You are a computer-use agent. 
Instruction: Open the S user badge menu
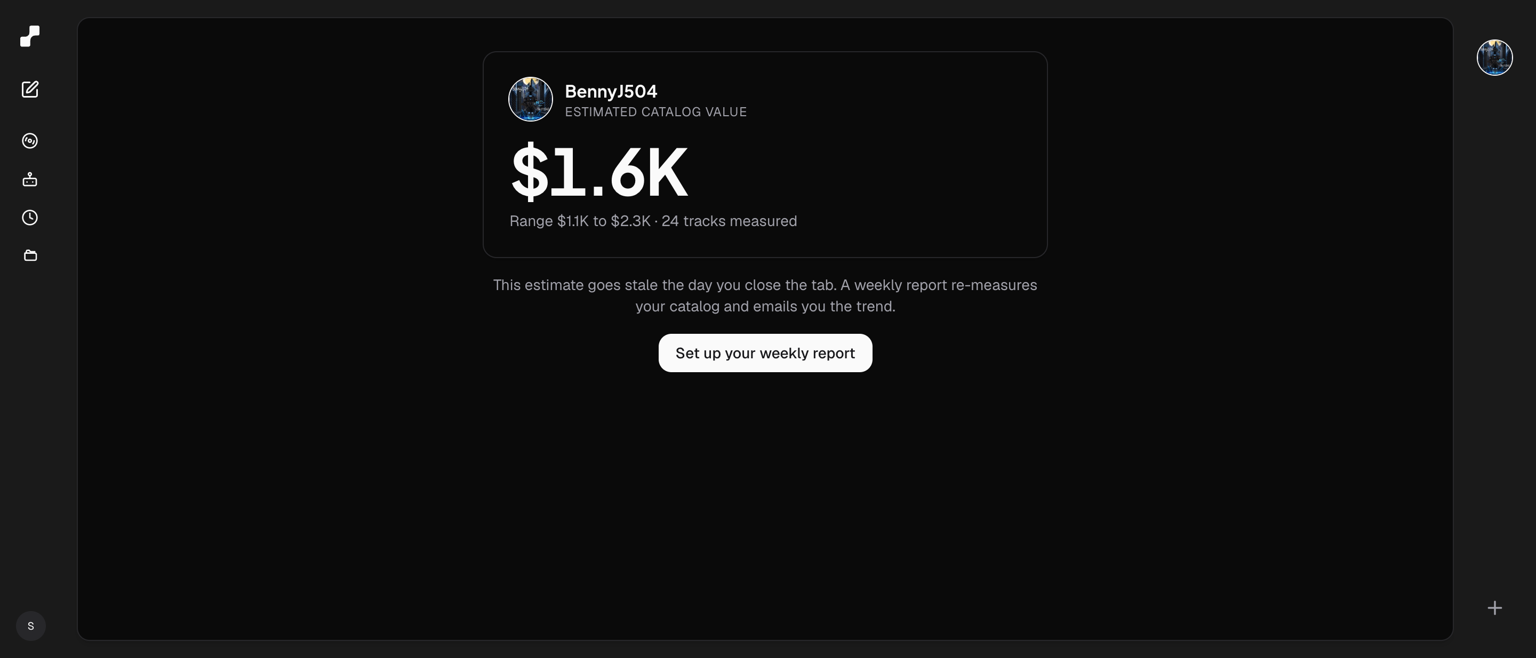(30, 626)
